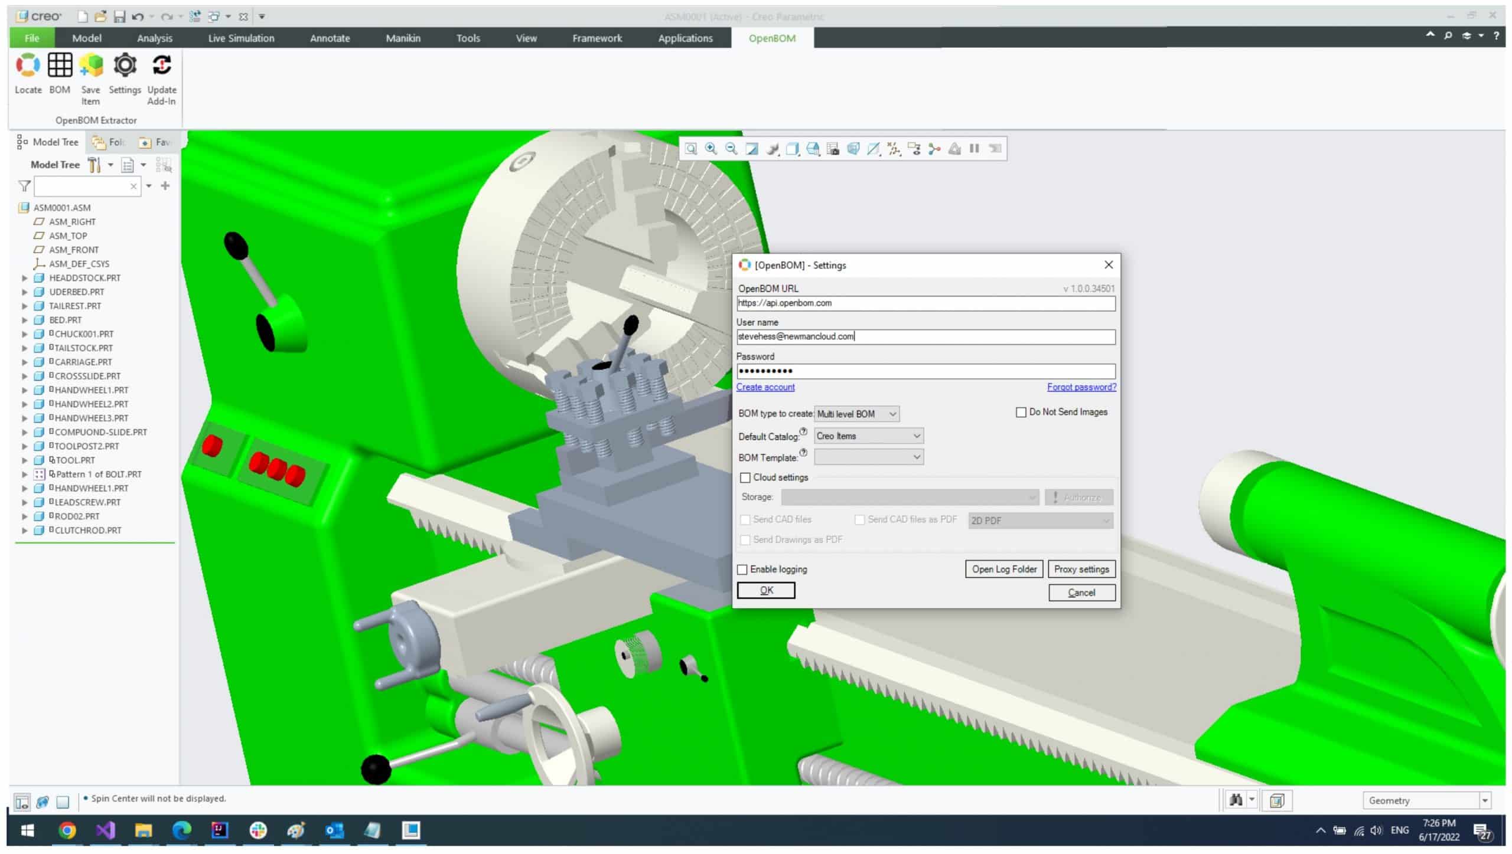Toggle the Enable logging checkbox
Screen dimensions: 1512x854
click(x=742, y=570)
